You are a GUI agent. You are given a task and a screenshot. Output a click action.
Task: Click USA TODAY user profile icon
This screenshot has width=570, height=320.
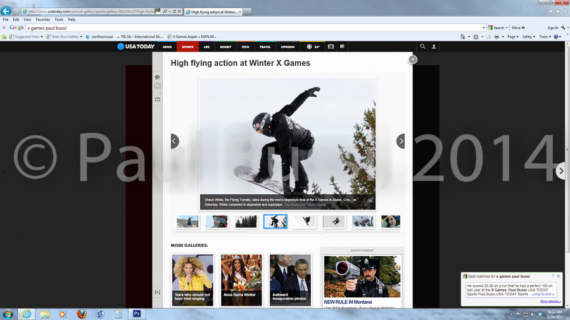434,46
